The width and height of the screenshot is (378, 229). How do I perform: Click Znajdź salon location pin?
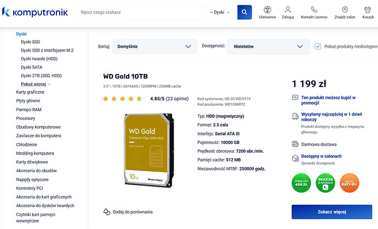click(345, 10)
